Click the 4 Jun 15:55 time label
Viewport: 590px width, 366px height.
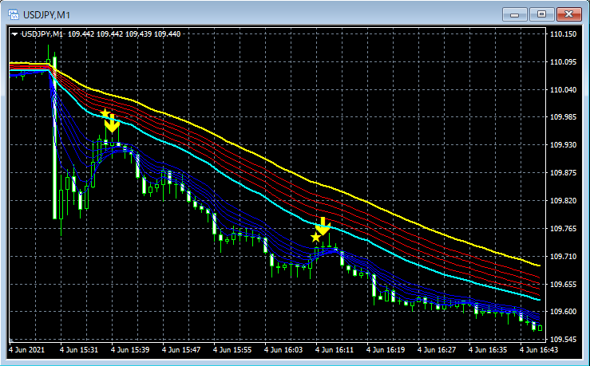[232, 350]
